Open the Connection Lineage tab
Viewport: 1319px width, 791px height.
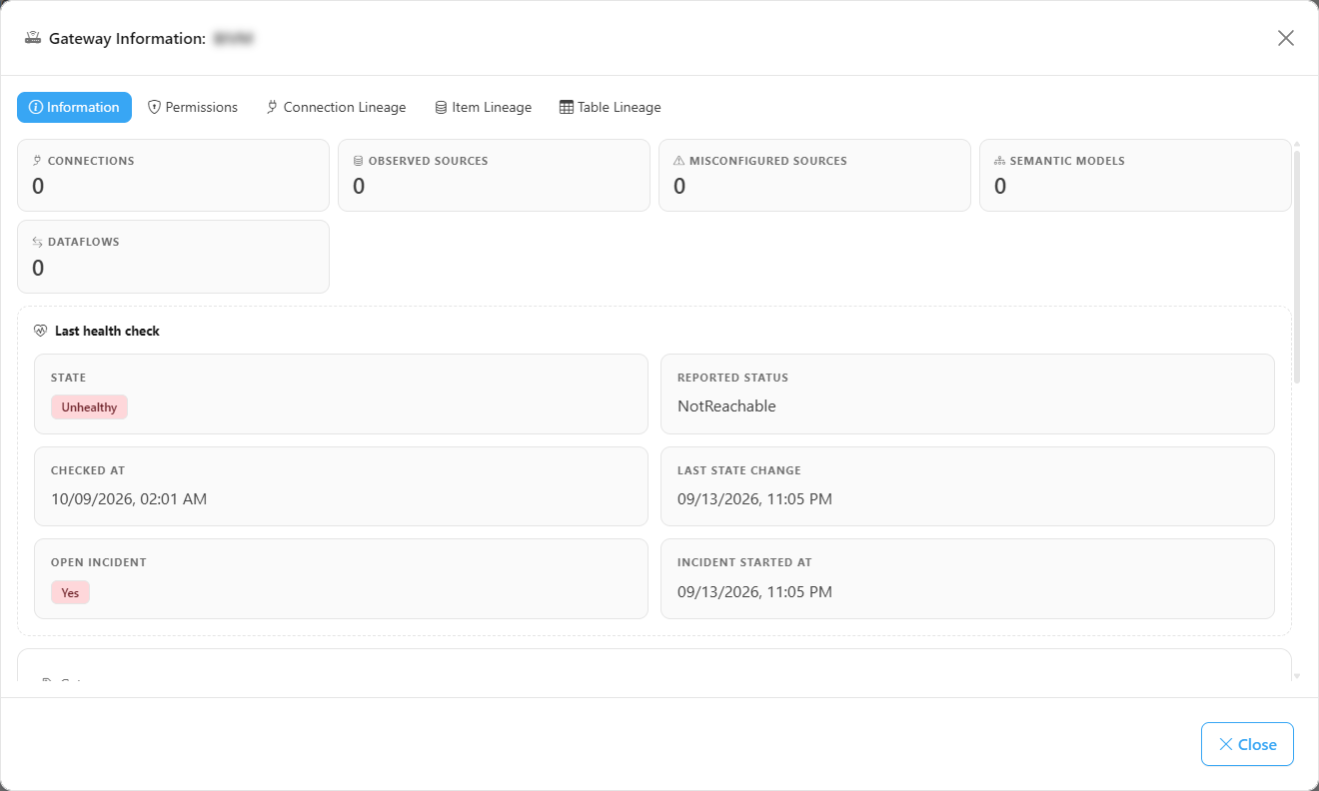click(336, 107)
